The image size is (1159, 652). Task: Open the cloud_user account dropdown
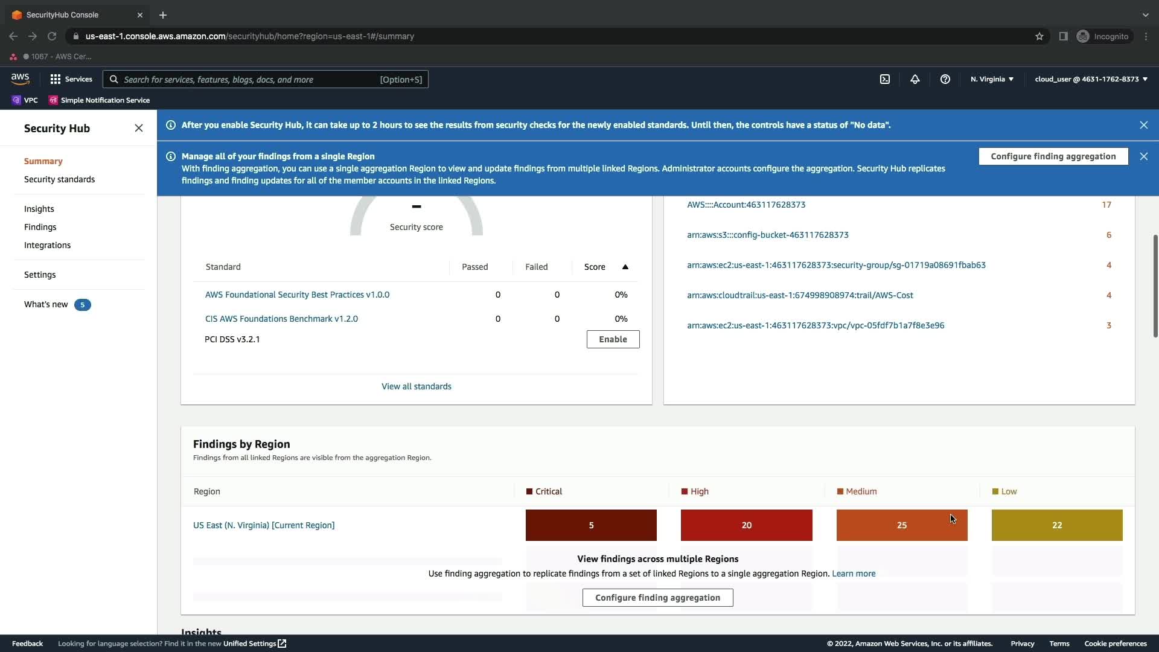(x=1091, y=79)
